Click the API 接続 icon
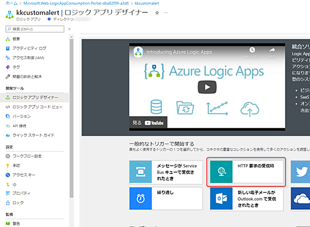The width and height of the screenshot is (310, 227). [8, 126]
